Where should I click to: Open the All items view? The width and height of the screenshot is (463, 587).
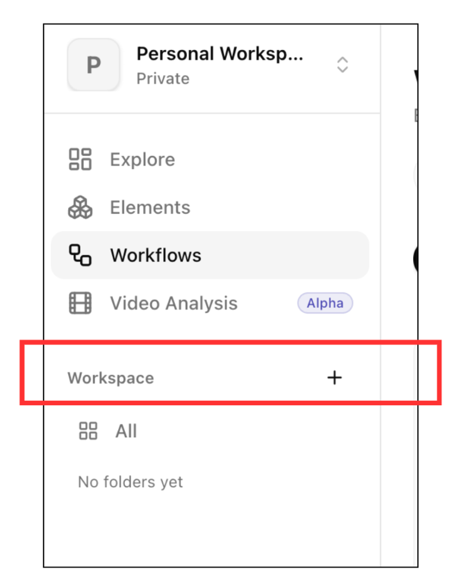pyautogui.click(x=126, y=431)
